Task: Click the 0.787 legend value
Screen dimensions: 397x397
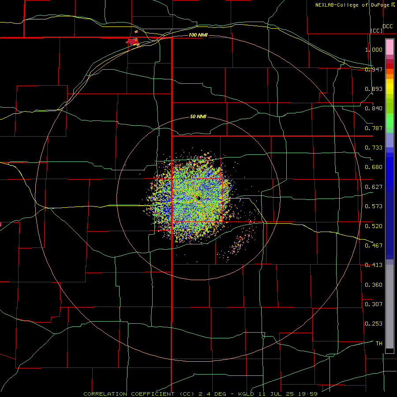Action: coord(374,128)
